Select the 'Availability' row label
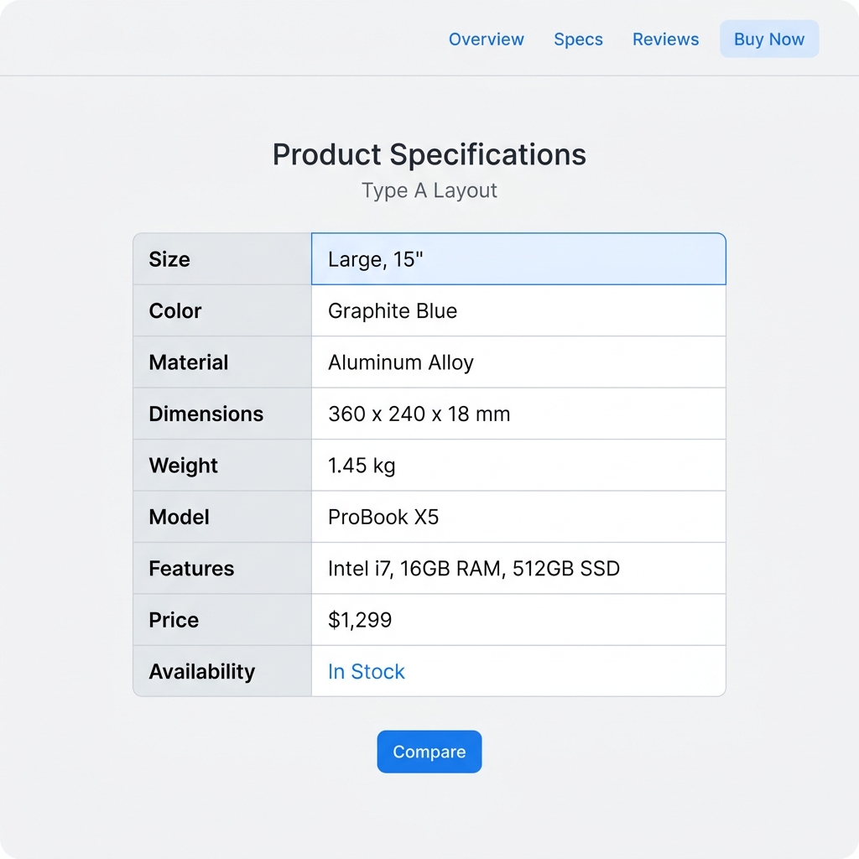This screenshot has width=859, height=859. pyautogui.click(x=202, y=672)
